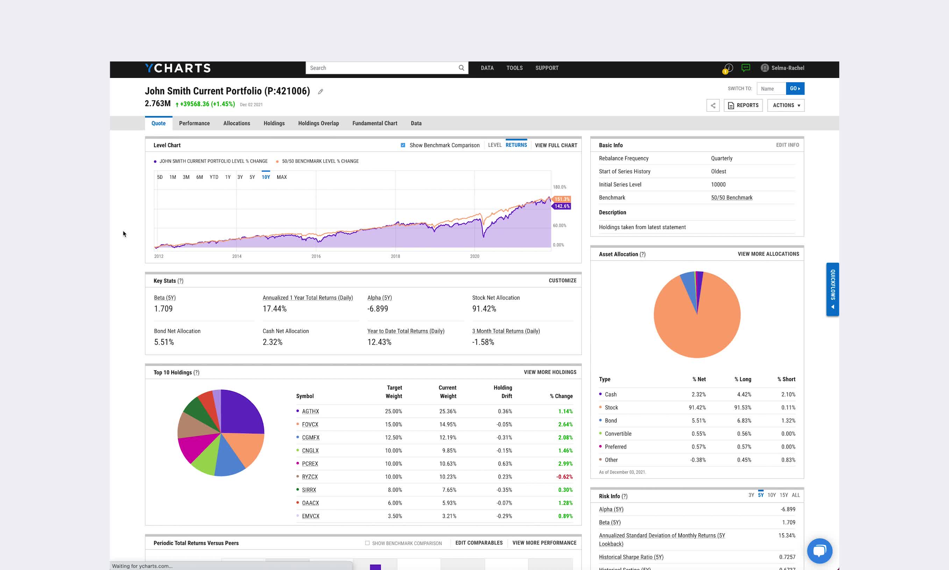Switch chart to LEVEL view

(x=494, y=145)
